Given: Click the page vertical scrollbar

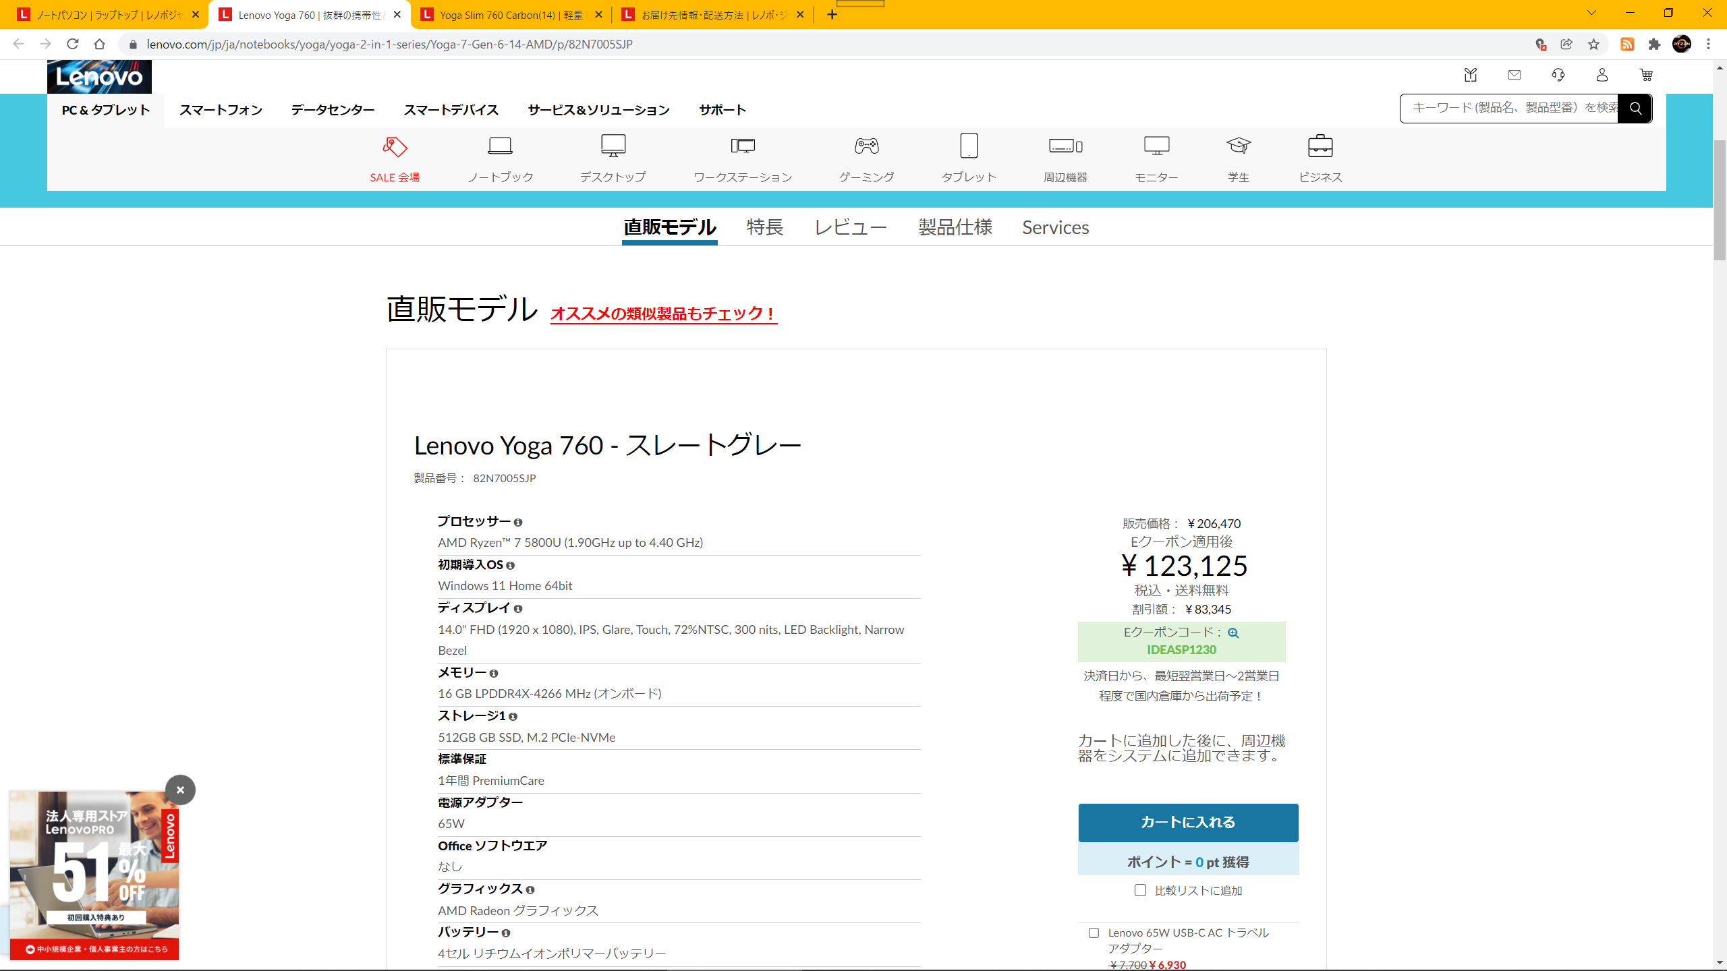Looking at the screenshot, I should click(1720, 200).
